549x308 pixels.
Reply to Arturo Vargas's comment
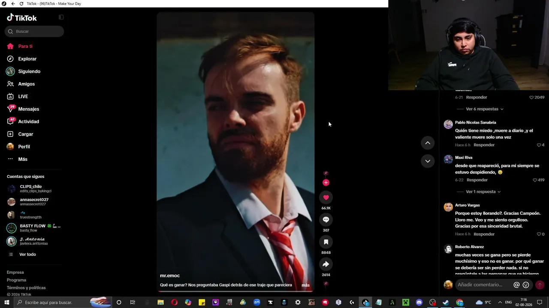484,234
